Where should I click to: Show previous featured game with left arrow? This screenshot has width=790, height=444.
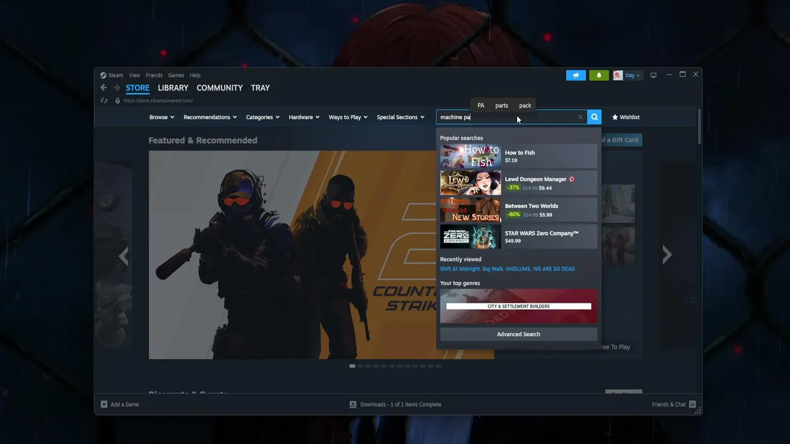pos(123,255)
